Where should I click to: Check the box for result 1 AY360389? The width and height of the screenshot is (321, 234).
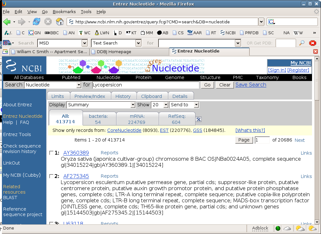pos(51,153)
